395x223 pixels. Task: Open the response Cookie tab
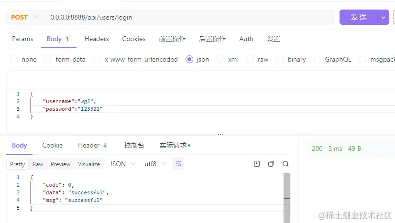(x=53, y=145)
